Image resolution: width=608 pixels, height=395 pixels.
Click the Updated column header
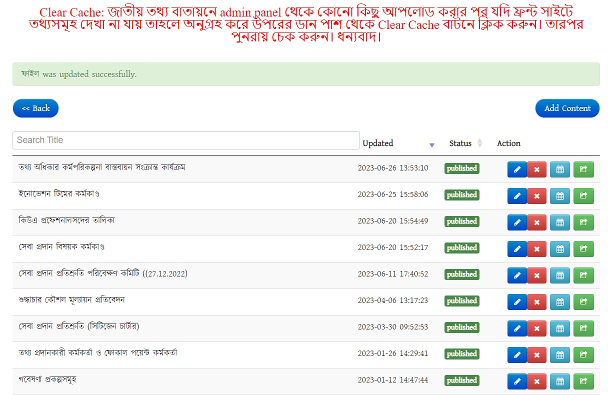pos(377,143)
